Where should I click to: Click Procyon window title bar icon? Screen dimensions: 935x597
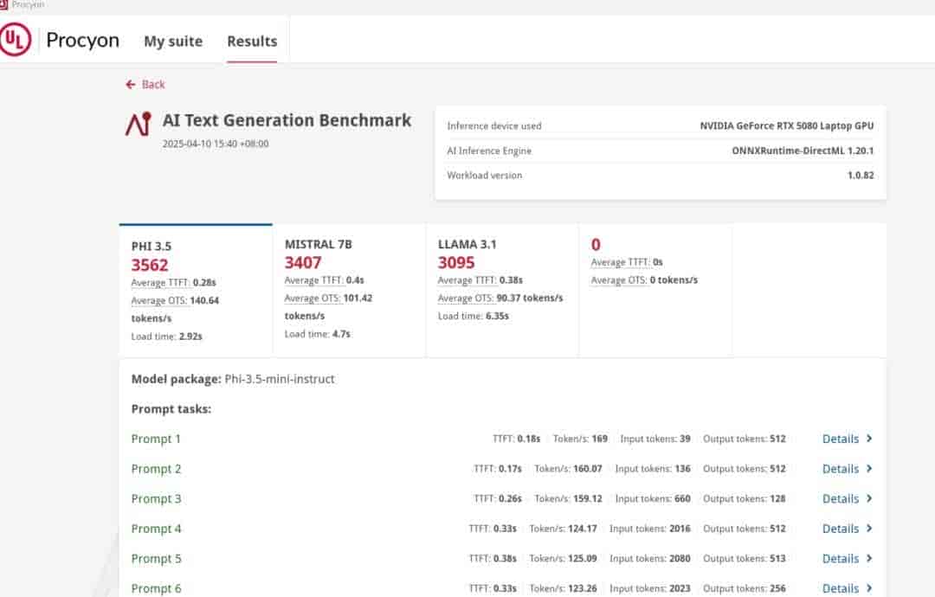pos(3,4)
